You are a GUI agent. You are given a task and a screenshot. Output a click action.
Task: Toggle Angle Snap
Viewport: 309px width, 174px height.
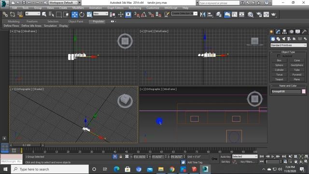point(144,14)
